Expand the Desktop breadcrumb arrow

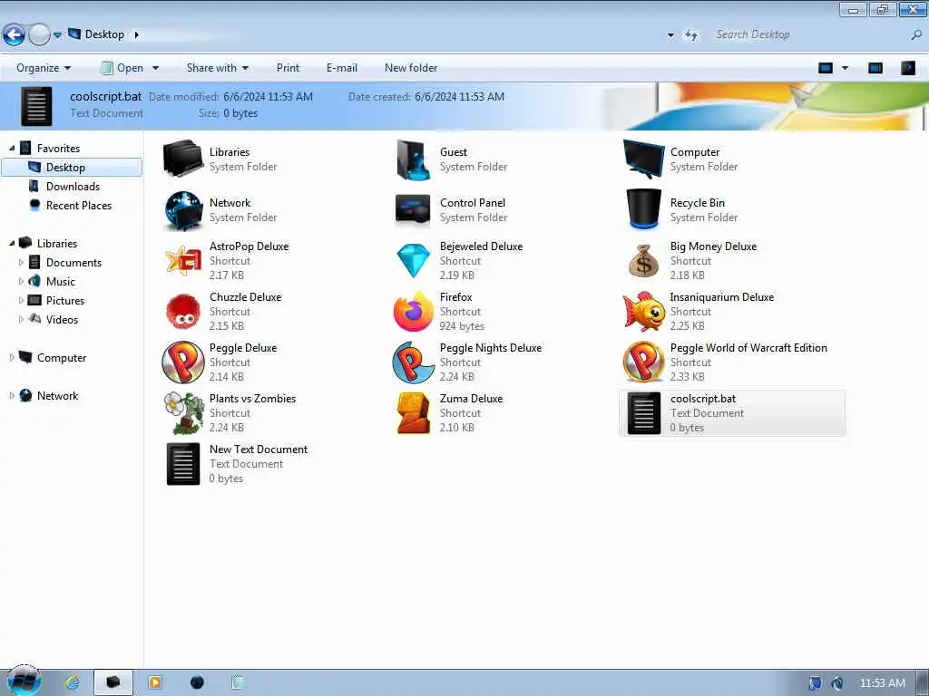pyautogui.click(x=137, y=35)
